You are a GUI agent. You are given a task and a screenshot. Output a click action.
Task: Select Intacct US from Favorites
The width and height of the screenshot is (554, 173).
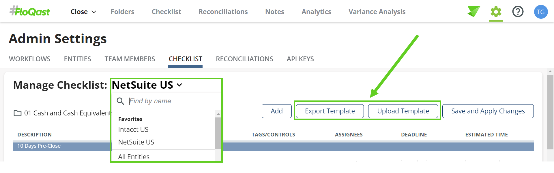133,130
